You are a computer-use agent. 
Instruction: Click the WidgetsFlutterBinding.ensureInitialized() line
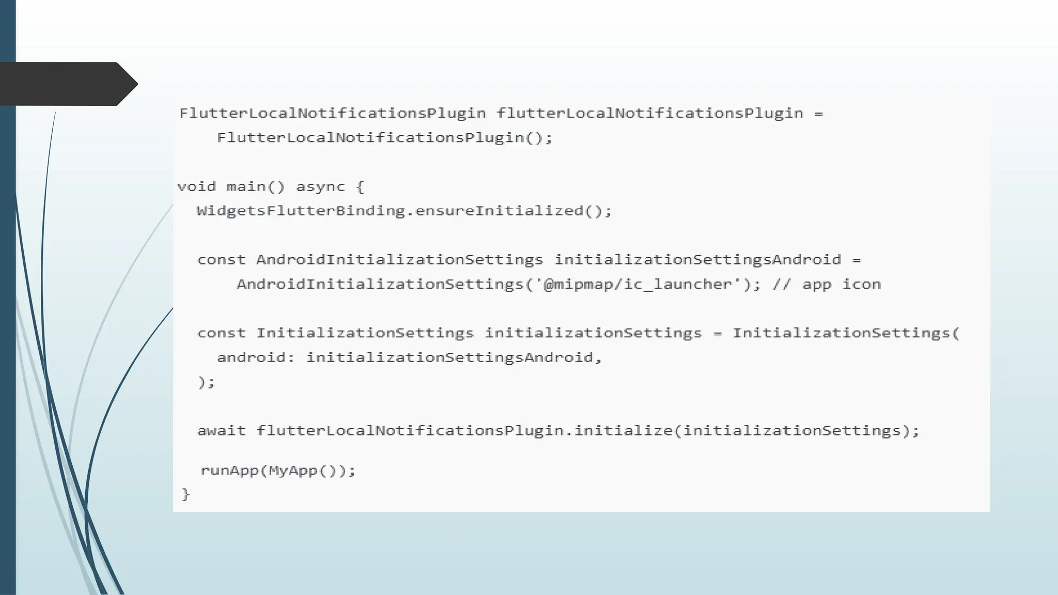404,211
